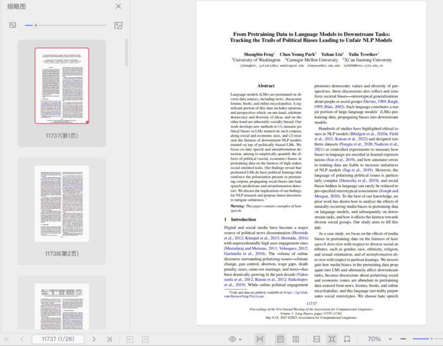
Task: Open the Sap et al., 2019 citation
Action: [x=358, y=170]
